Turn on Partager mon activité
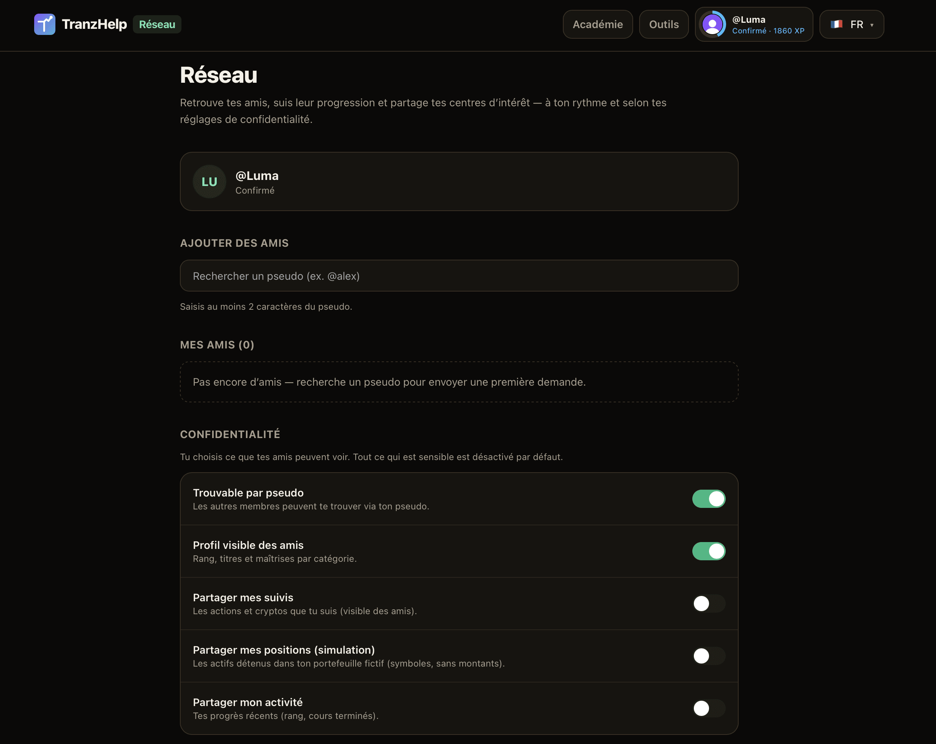The image size is (936, 744). (x=709, y=708)
